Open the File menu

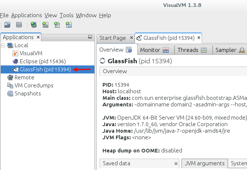tap(4, 15)
